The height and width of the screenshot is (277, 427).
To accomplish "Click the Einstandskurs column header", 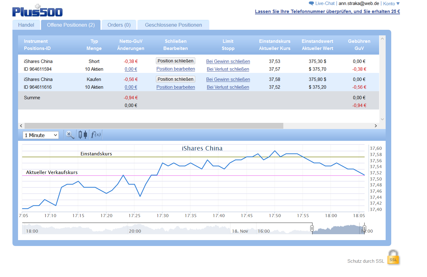I will [275, 41].
